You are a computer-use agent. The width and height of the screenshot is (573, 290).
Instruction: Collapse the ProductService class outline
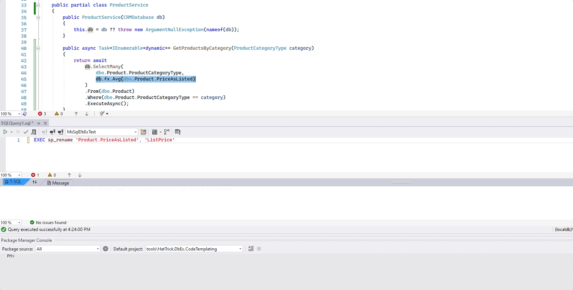[x=38, y=5]
